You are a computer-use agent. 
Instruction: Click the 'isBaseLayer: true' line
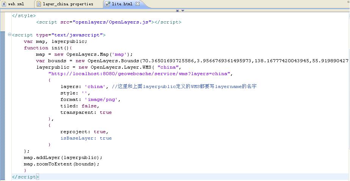coord(86,138)
